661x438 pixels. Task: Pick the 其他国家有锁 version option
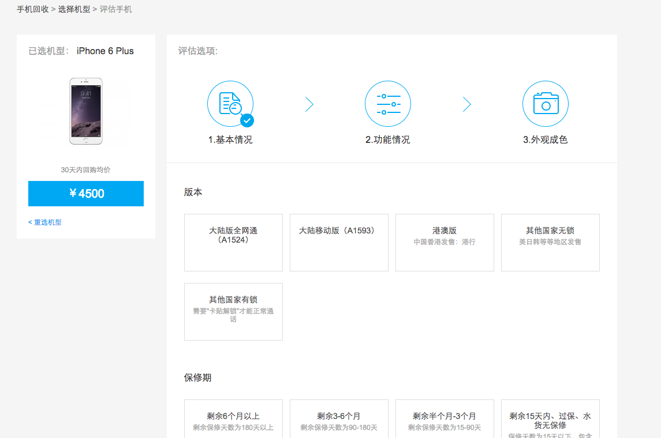pyautogui.click(x=234, y=311)
